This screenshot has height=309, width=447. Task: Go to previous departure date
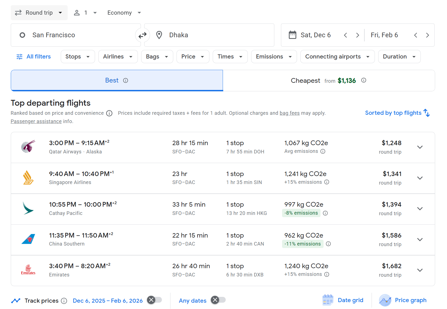(345, 35)
